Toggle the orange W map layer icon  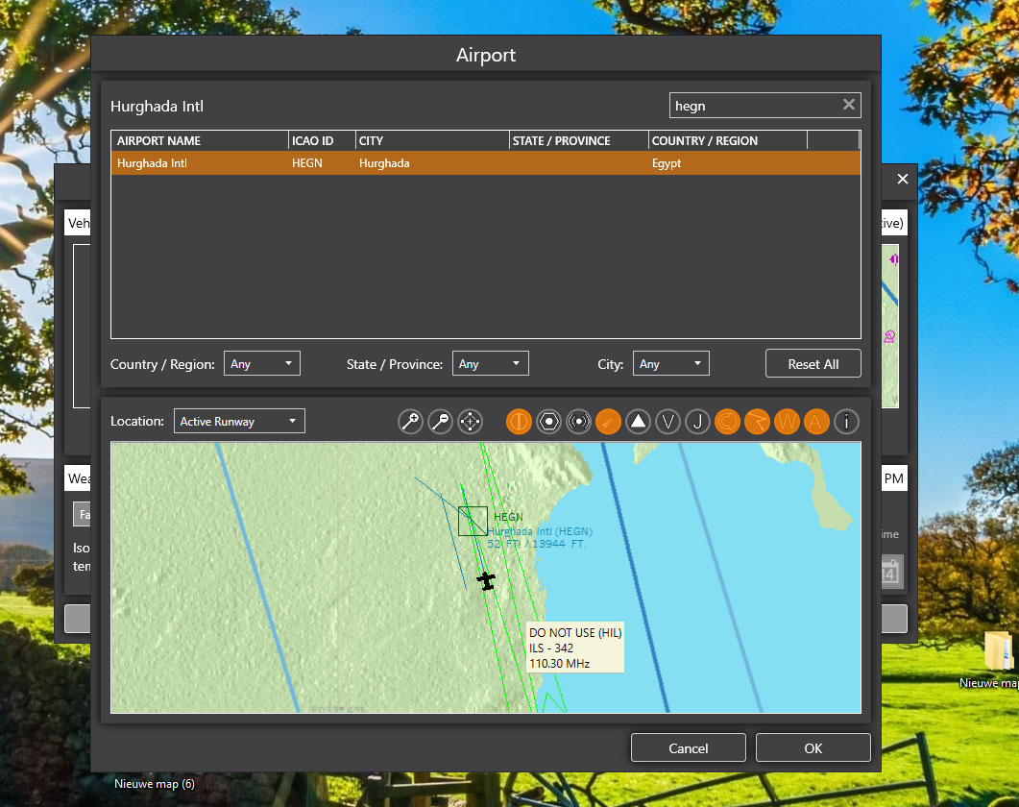[x=787, y=422]
